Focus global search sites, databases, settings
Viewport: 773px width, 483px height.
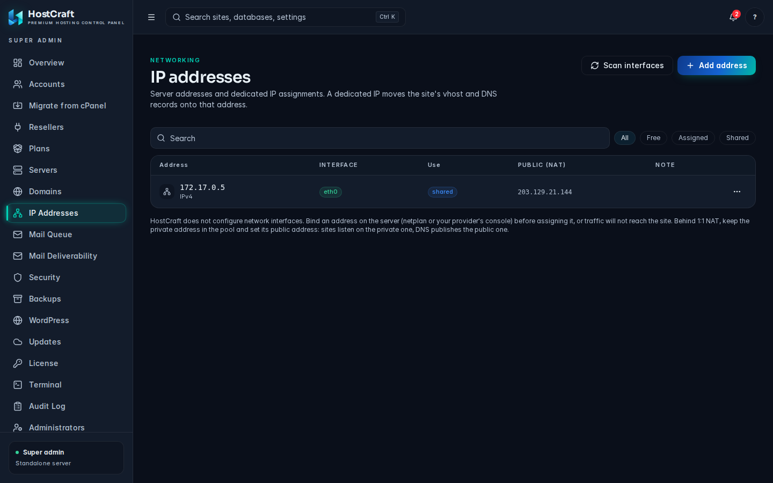tap(286, 17)
